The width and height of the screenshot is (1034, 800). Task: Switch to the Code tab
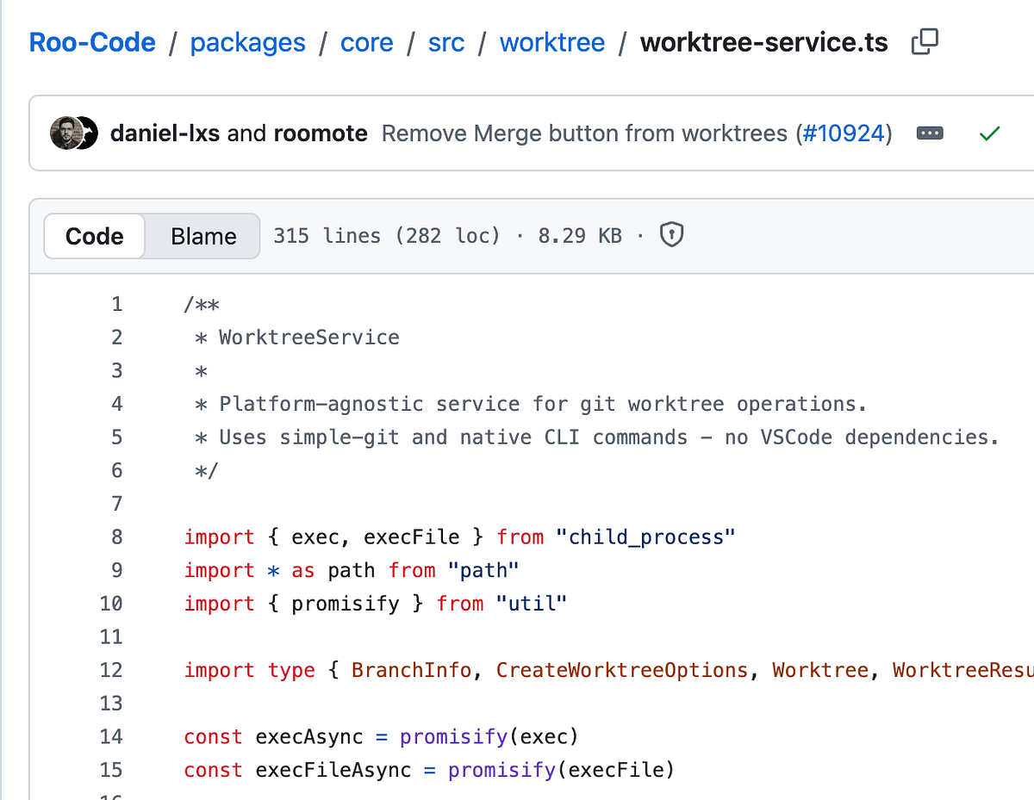(94, 236)
